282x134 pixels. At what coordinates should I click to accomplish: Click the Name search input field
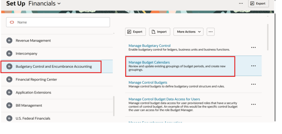61,22
